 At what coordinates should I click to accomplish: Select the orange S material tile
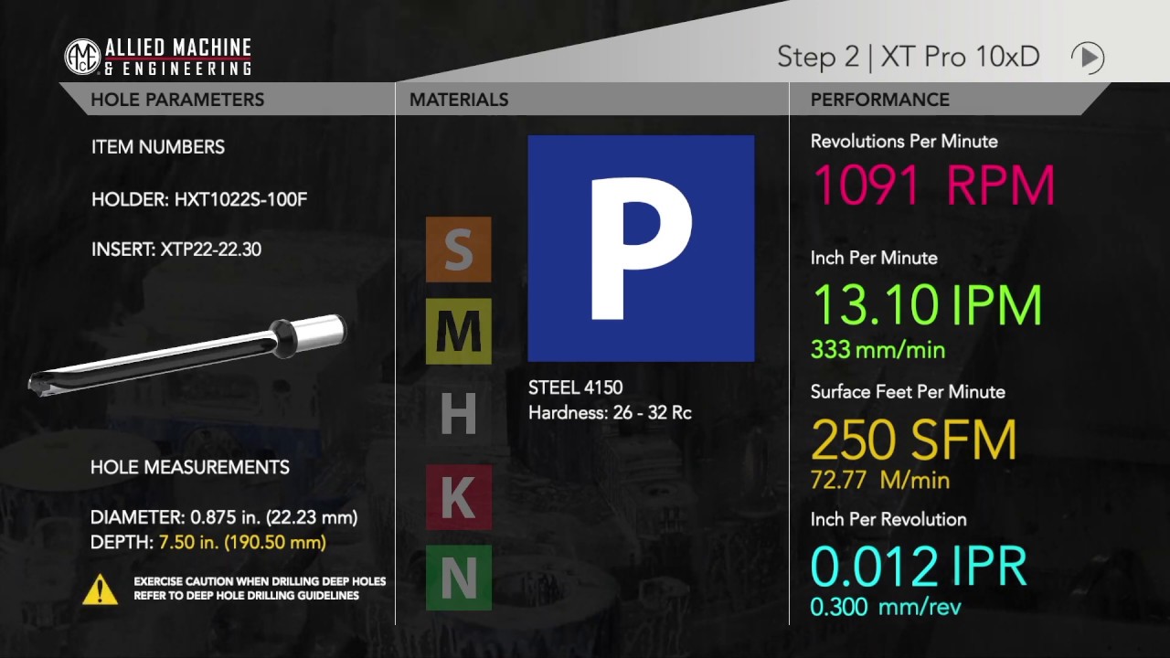[459, 249]
